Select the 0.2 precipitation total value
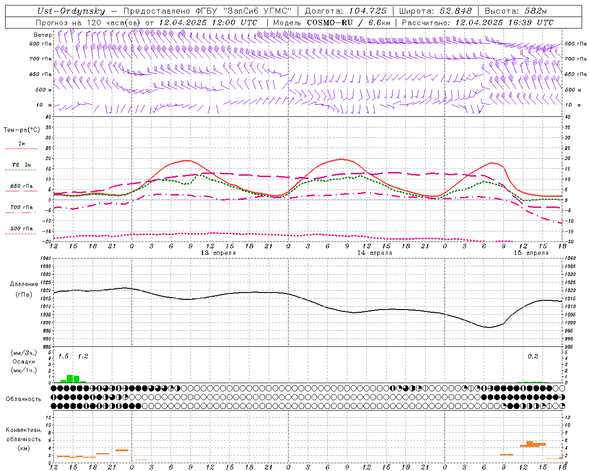The width and height of the screenshot is (589, 471). pyautogui.click(x=533, y=356)
